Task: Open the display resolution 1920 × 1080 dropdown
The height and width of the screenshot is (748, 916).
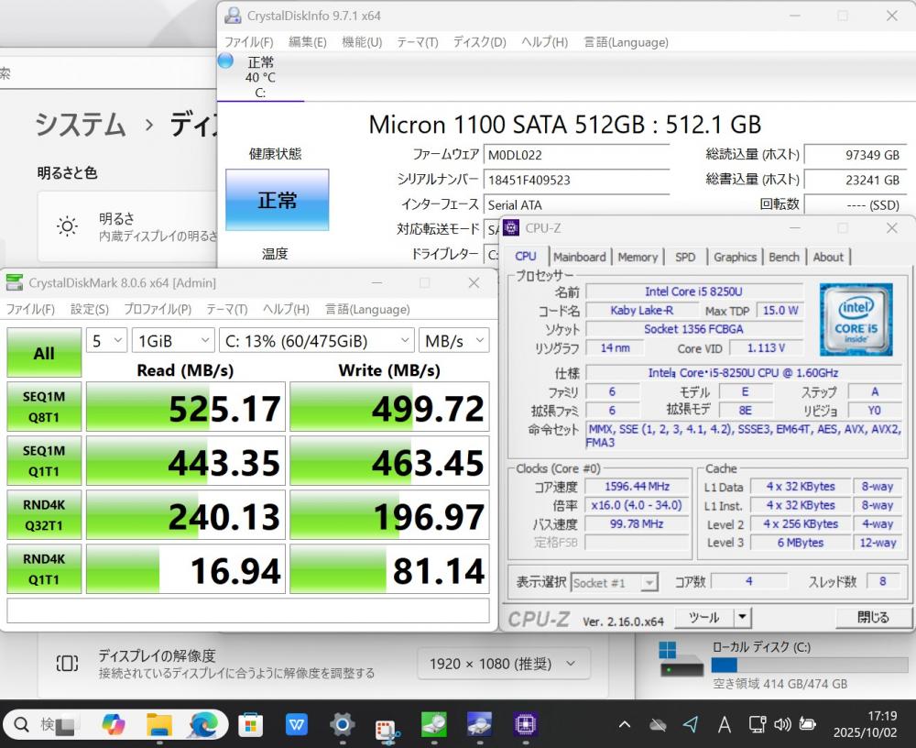Action: click(x=504, y=664)
